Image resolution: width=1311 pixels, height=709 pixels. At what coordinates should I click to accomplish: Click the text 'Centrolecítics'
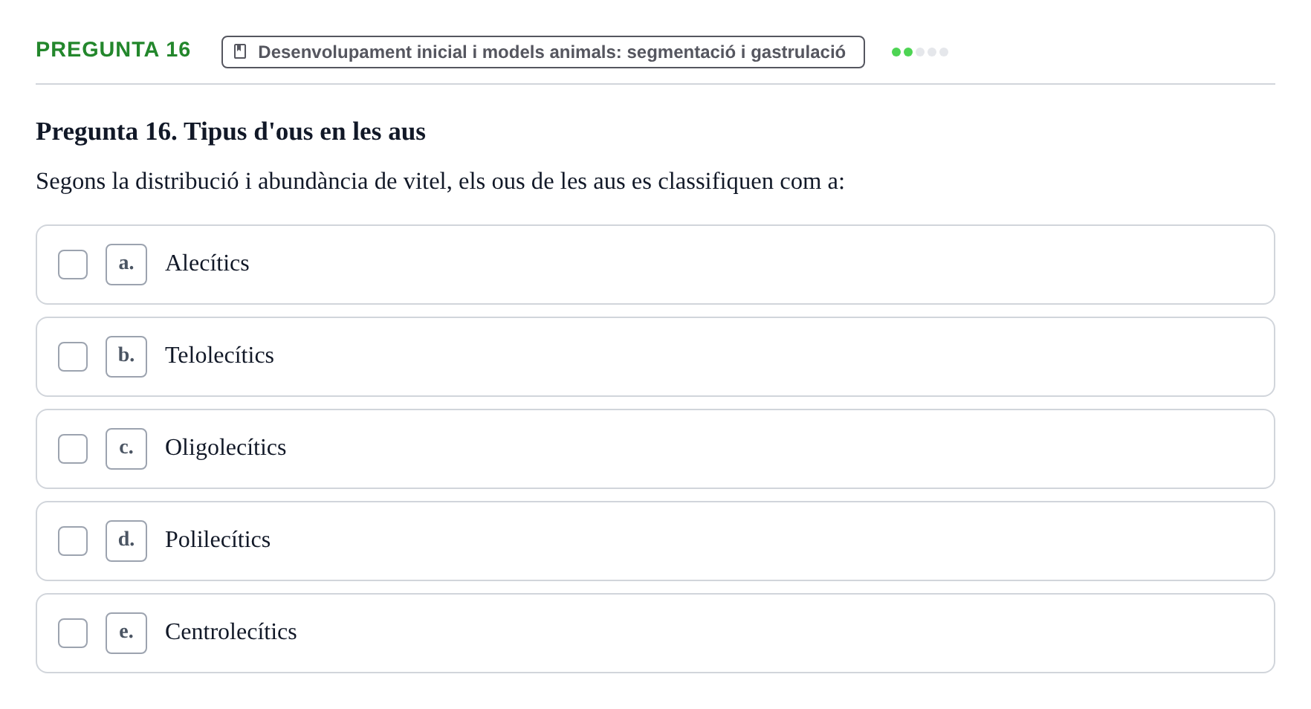click(x=231, y=632)
